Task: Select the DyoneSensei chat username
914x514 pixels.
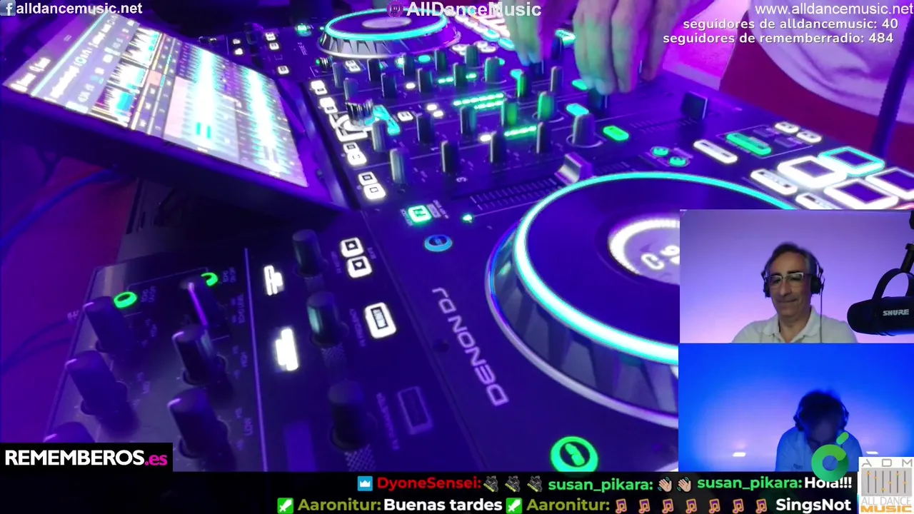Action: point(428,483)
